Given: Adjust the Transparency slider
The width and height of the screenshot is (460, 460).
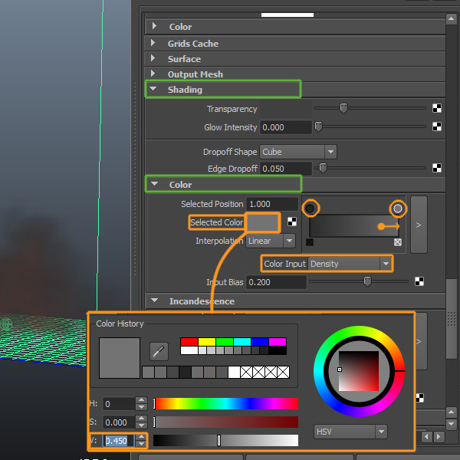Looking at the screenshot, I should tap(343, 108).
